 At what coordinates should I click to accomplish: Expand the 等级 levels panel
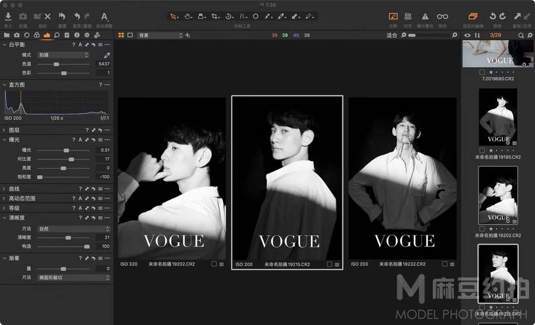coord(4,208)
